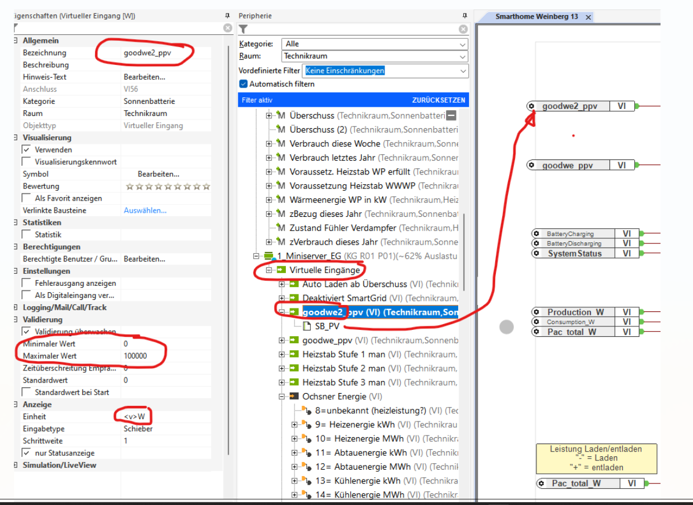The width and height of the screenshot is (693, 505).
Task: Click the Bezeichnung field goodwe2_ppv
Action: pos(166,53)
